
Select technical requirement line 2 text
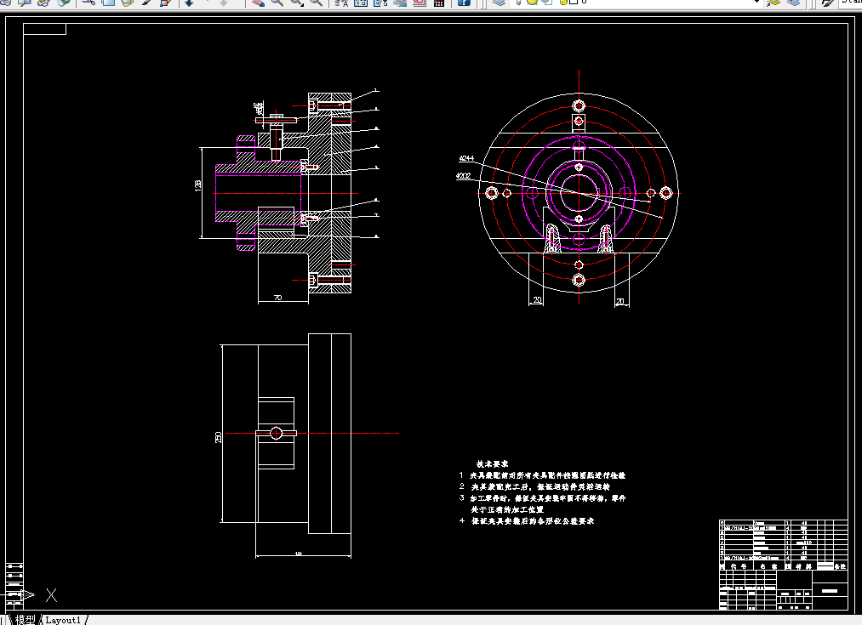click(534, 486)
